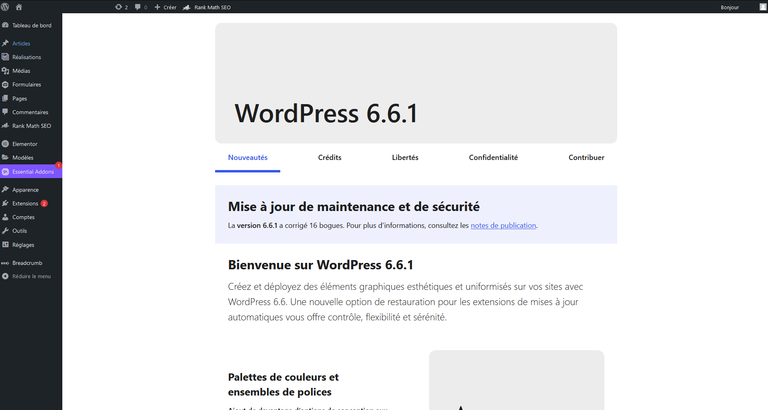Open Réglages menu item
The image size is (768, 410).
click(23, 245)
